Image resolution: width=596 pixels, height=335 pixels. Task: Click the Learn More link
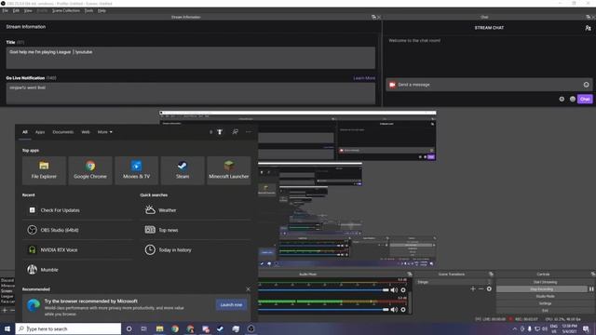(364, 78)
